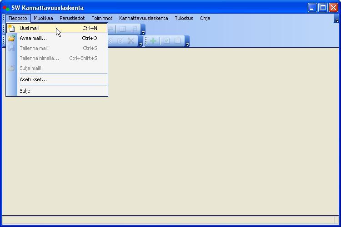Click the green plus add icon
341x227 pixels.
pos(153,40)
